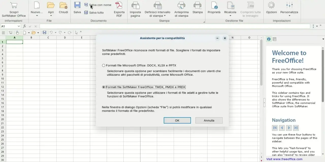Viewport: 325px width, 162px height.
Task: Click Salva tutto in ribbon
Action: pyautogui.click(x=94, y=12)
